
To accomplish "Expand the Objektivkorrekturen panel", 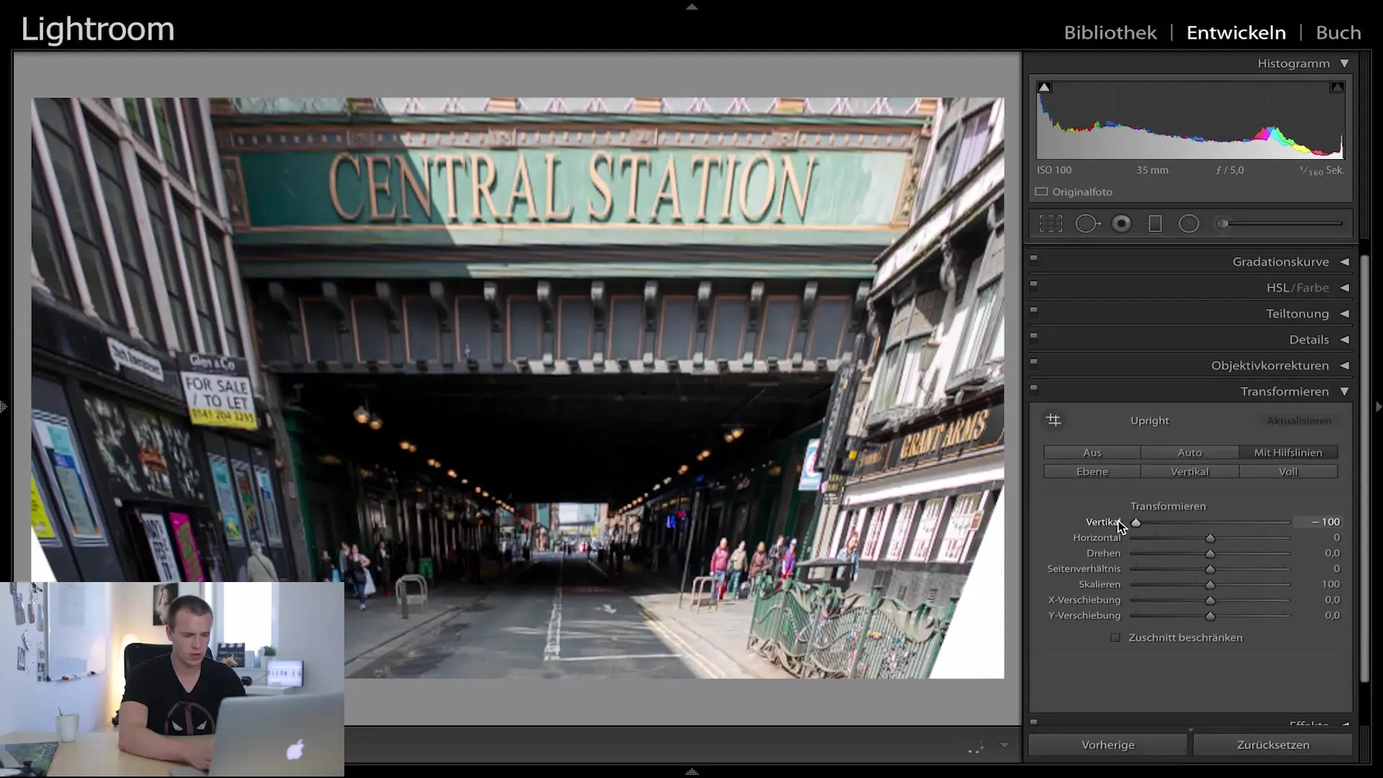I will (1344, 365).
